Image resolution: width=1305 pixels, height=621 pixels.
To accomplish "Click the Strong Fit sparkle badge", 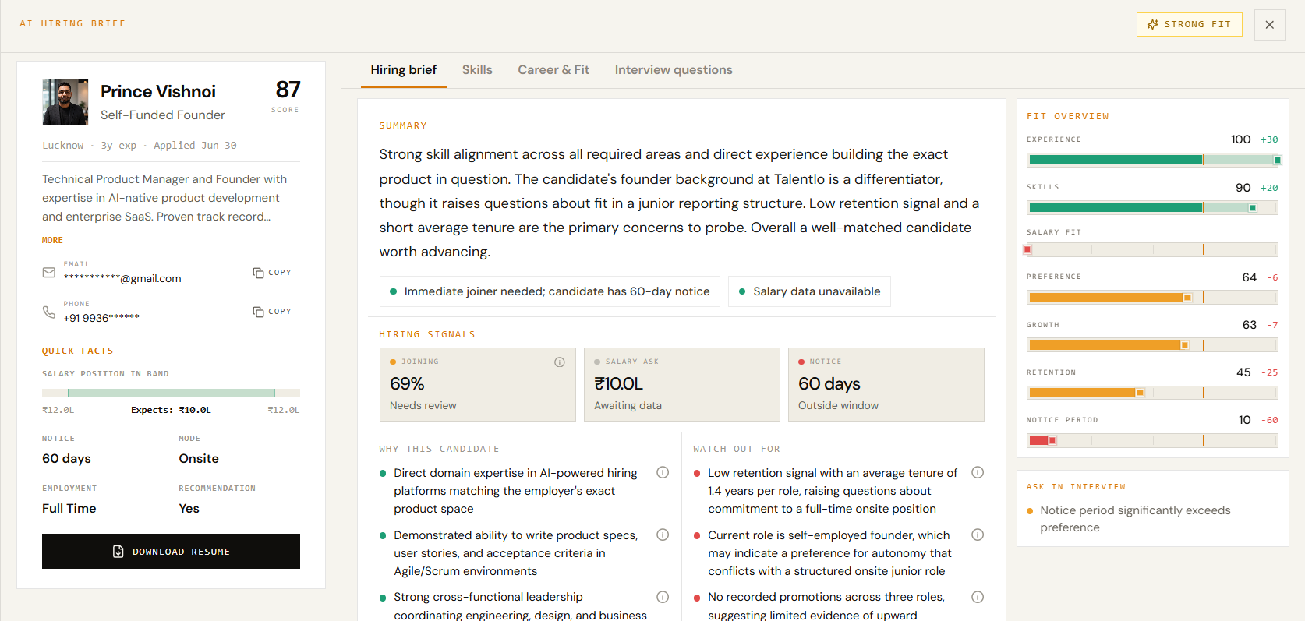I will 1189,25.
